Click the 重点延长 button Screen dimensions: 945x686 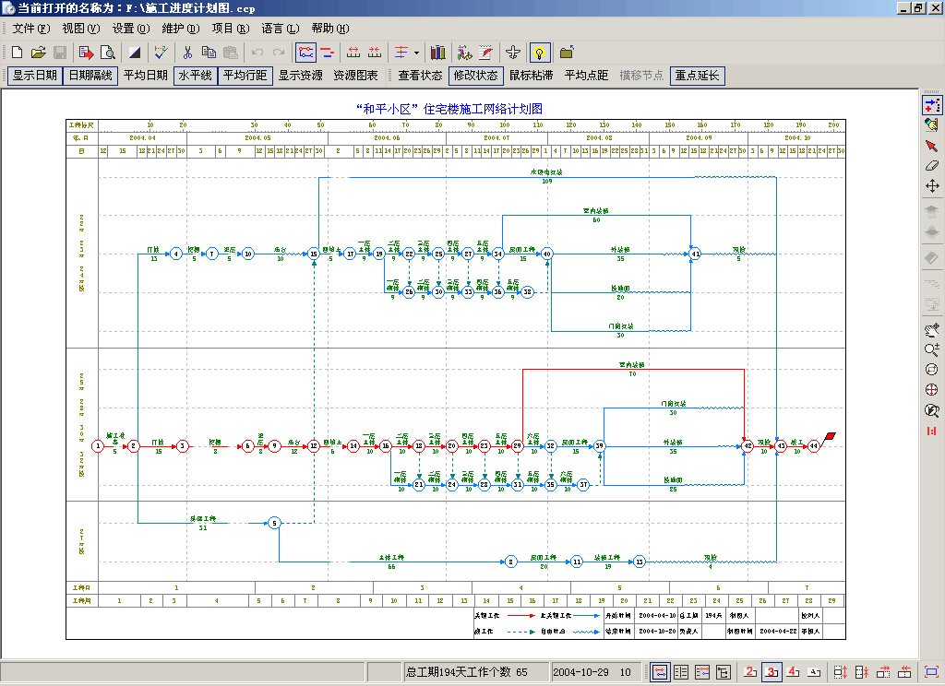[698, 76]
